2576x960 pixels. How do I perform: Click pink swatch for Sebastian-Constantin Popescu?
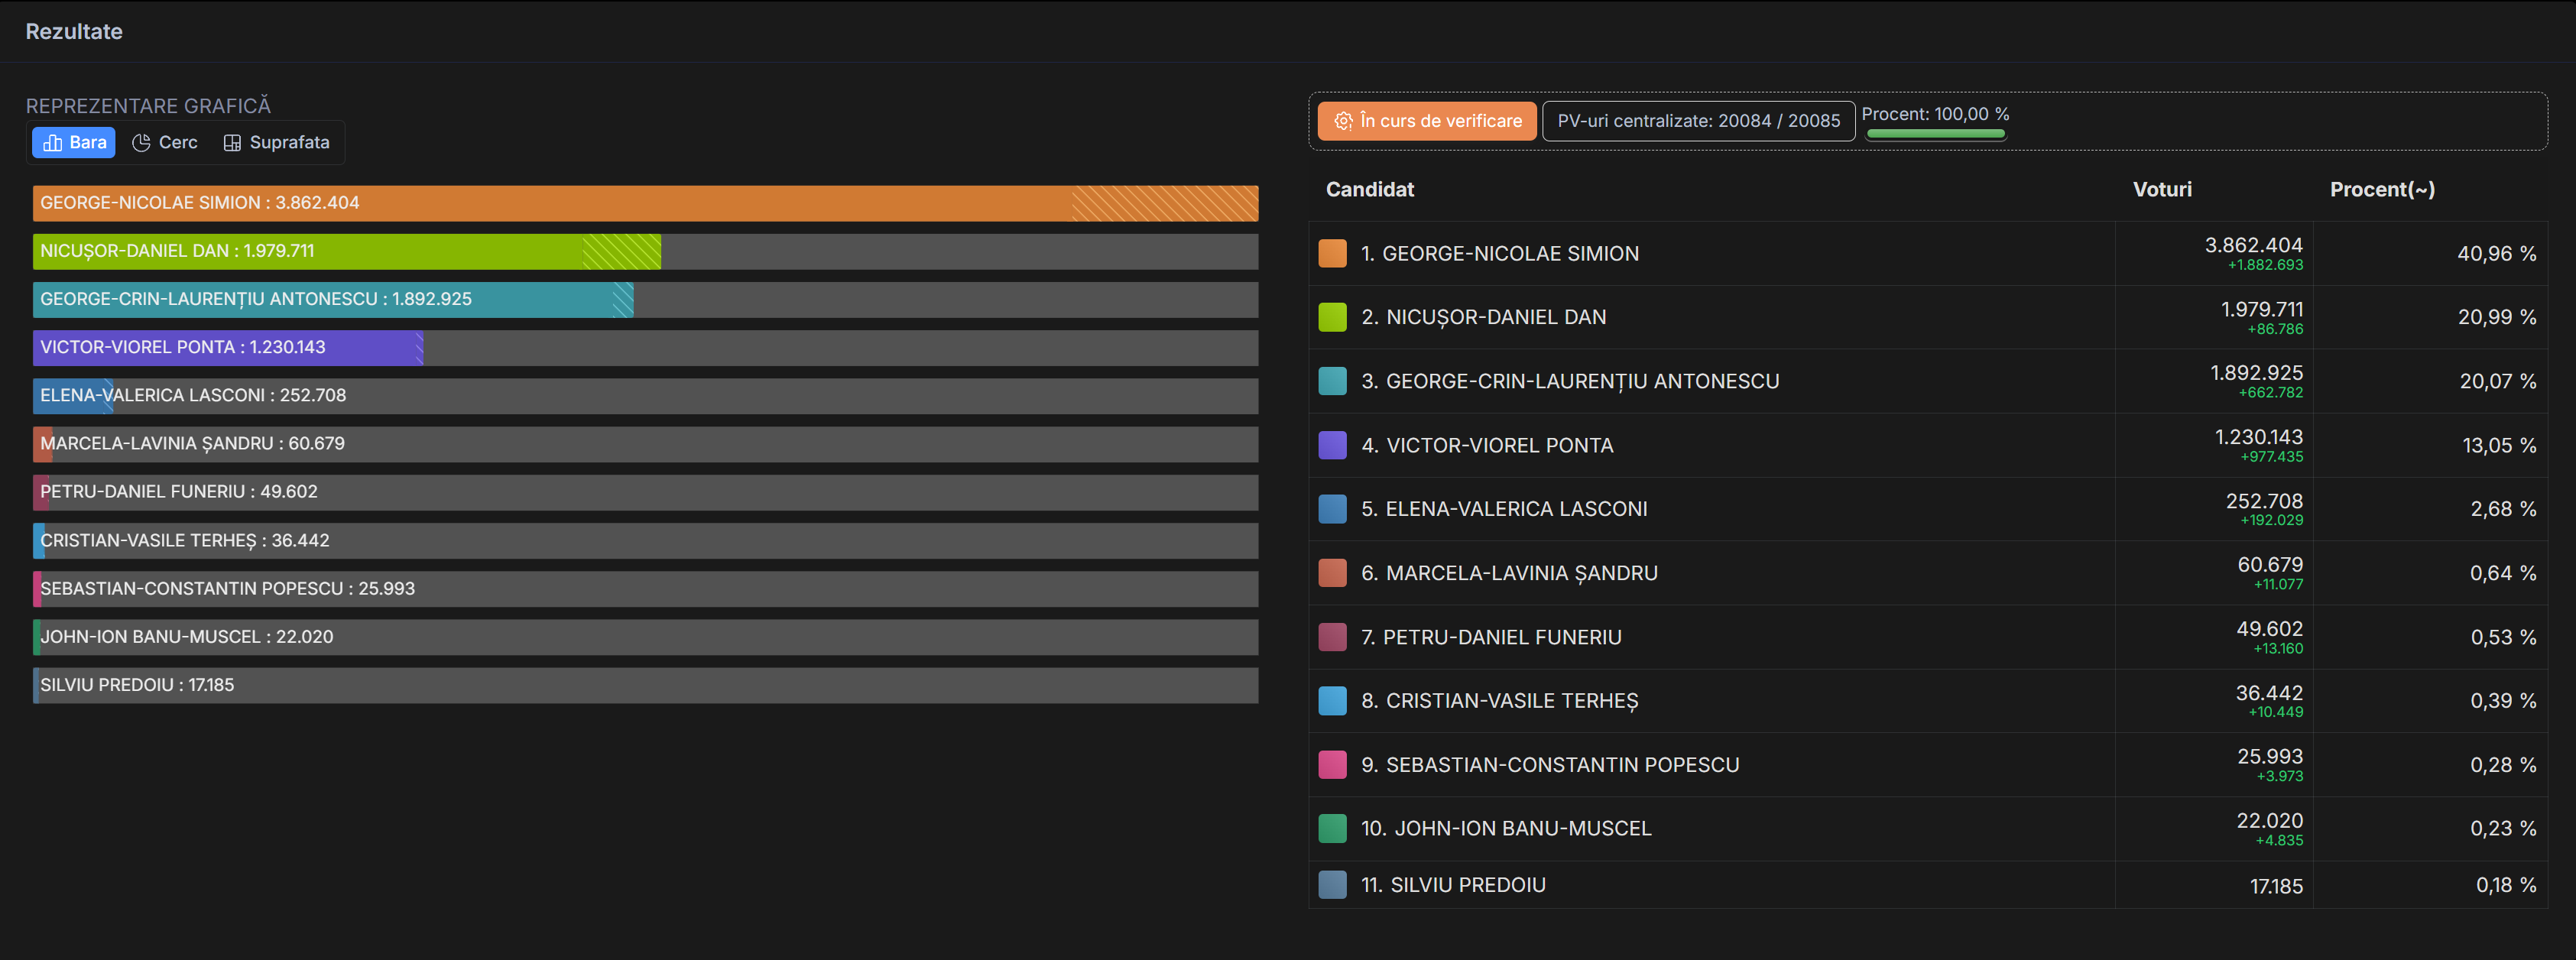(1332, 765)
